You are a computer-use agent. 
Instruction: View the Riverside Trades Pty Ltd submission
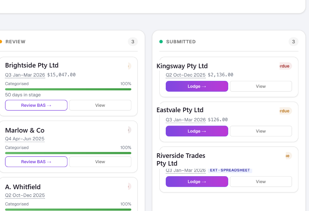pyautogui.click(x=261, y=181)
